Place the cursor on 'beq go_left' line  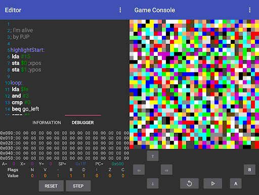tap(25, 109)
